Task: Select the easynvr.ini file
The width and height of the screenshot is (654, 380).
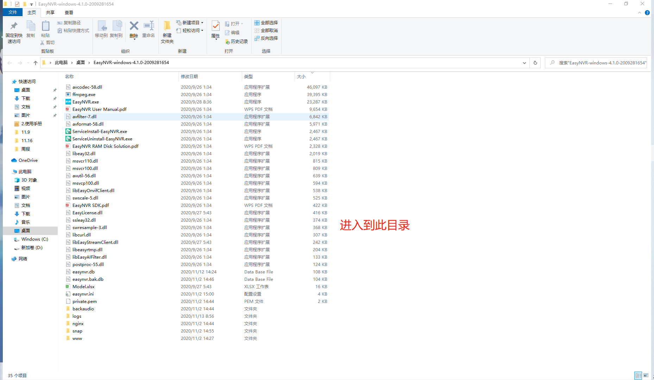Action: pyautogui.click(x=83, y=294)
